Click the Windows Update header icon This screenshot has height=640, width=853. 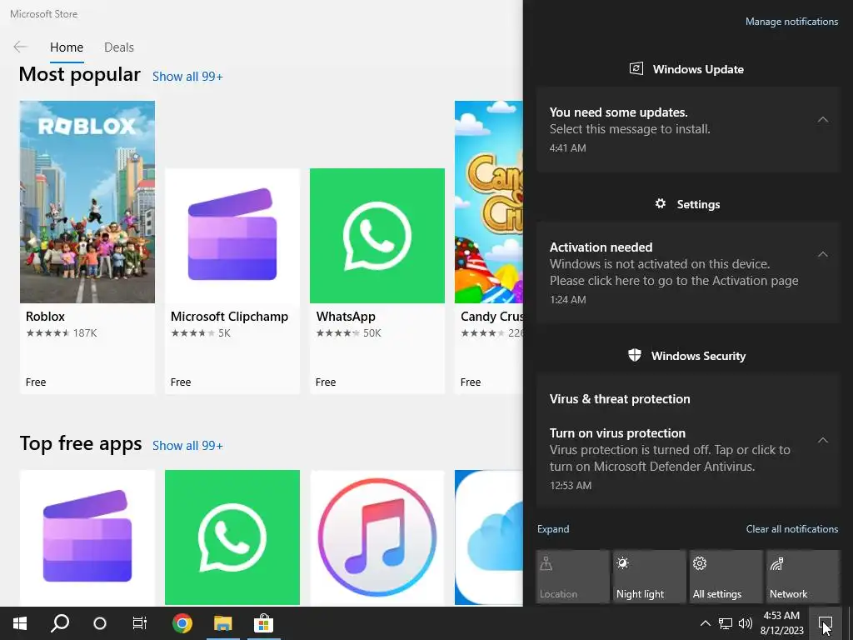(x=636, y=68)
